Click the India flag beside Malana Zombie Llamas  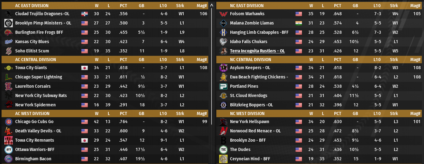click(x=299, y=23)
